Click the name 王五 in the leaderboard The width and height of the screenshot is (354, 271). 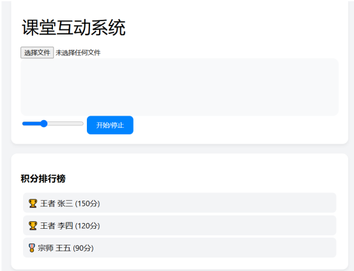[63, 248]
